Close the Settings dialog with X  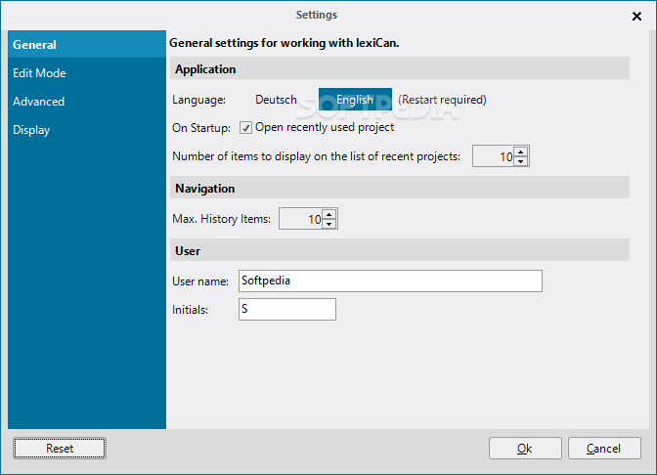pyautogui.click(x=636, y=17)
